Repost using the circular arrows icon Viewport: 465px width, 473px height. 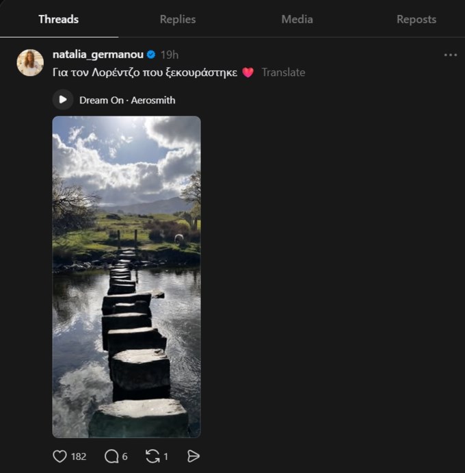(152, 456)
